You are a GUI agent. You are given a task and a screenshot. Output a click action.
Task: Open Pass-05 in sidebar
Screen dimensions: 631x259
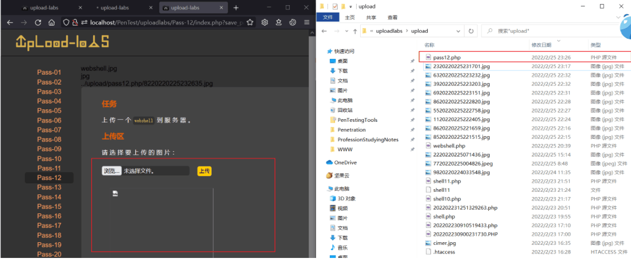[49, 111]
